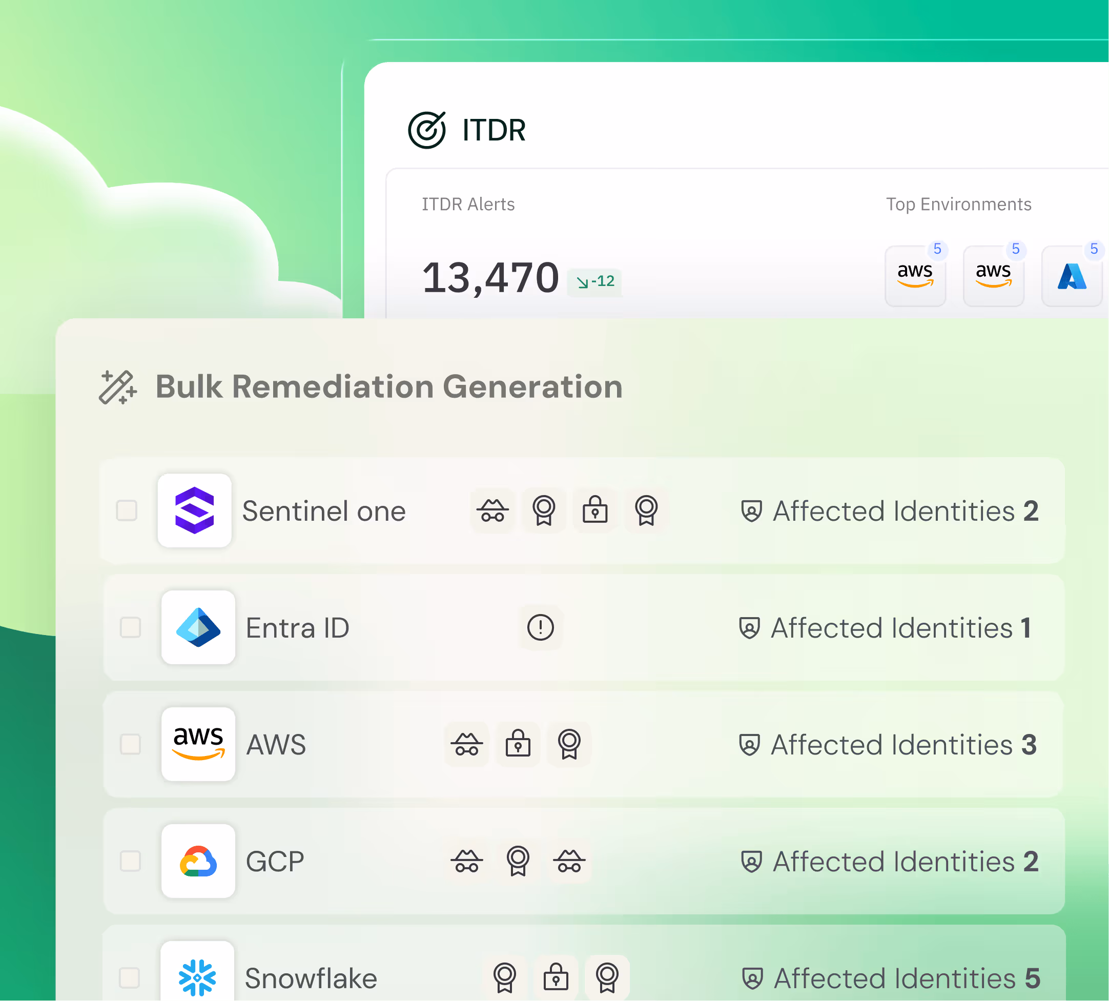1109x1001 pixels.
Task: Open Affected Identities 5 for Snowflake
Action: point(891,978)
